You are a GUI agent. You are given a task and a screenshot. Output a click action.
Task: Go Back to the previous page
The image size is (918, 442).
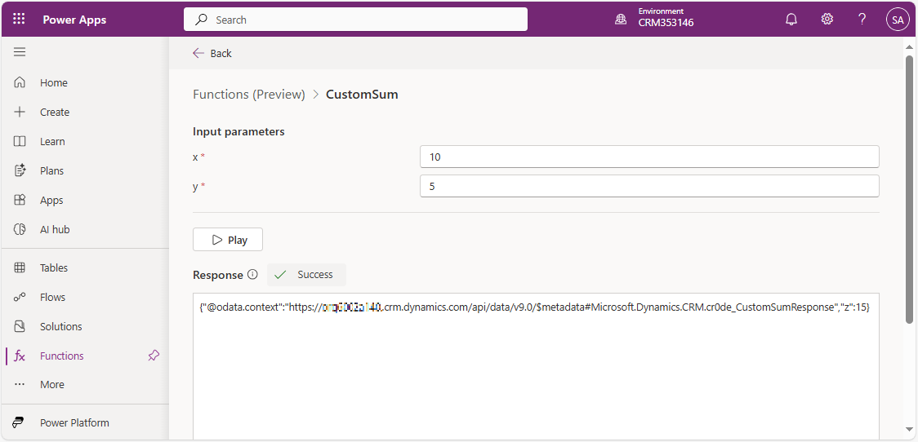[212, 53]
